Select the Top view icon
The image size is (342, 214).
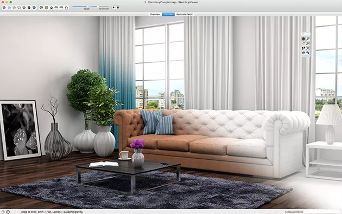point(47,8)
